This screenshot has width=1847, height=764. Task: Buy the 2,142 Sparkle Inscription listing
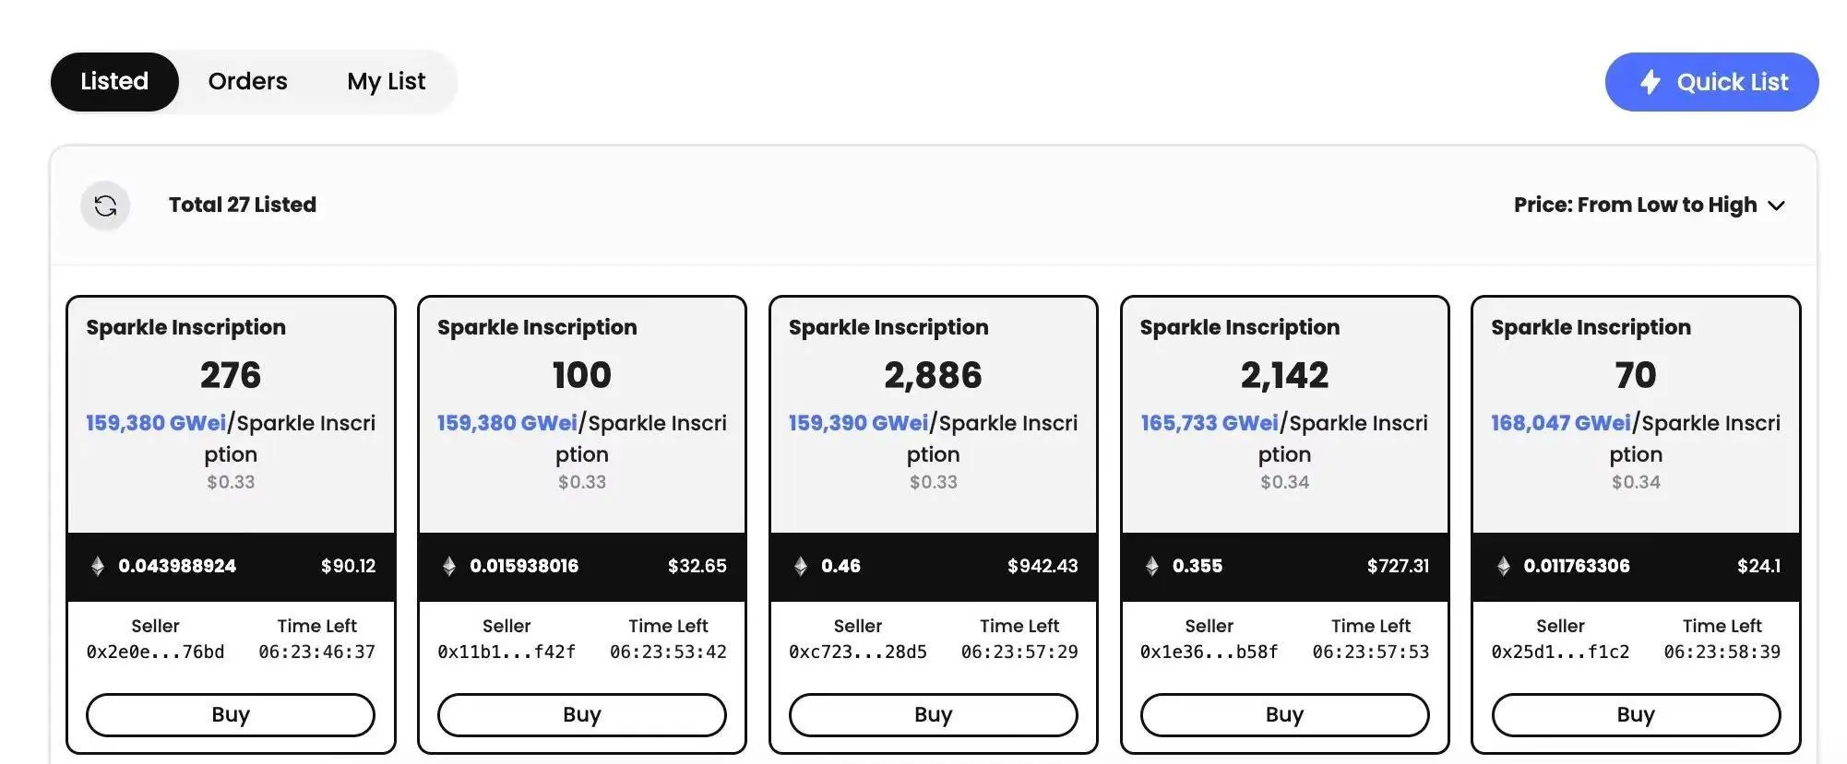point(1284,714)
